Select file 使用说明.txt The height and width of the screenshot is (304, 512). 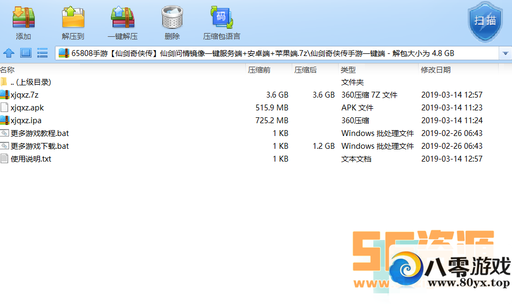pyautogui.click(x=31, y=159)
